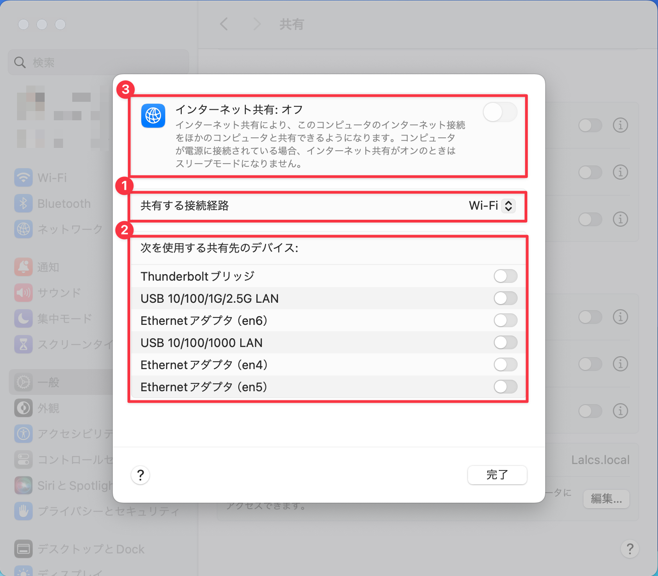This screenshot has height=576, width=658.
Task: Click the topmost info icon on right
Action: (x=620, y=125)
